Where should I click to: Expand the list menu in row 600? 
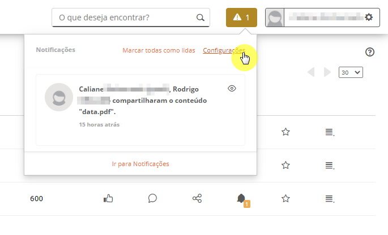pos(330,198)
